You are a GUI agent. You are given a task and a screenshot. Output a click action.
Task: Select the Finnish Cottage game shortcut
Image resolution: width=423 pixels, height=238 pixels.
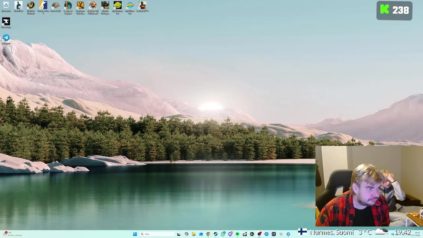point(105,7)
